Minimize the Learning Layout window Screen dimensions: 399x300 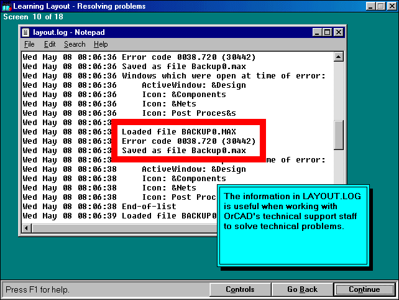click(370, 6)
